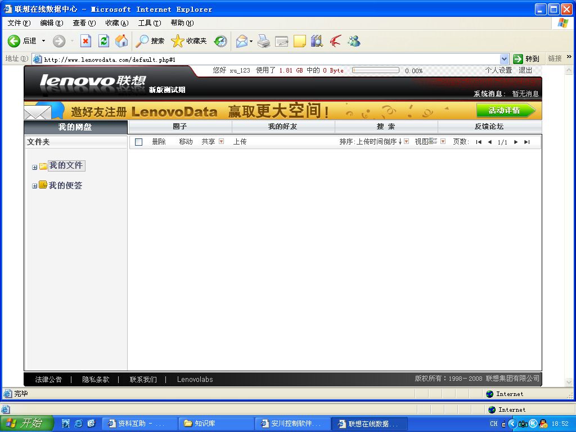The width and height of the screenshot is (576, 432).
Task: Click the 个人设置 link
Action: pos(498,70)
